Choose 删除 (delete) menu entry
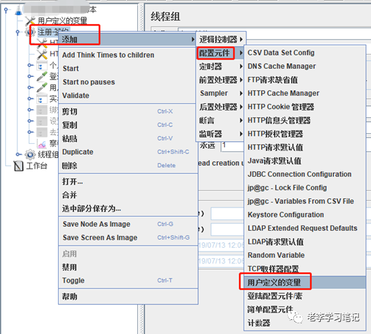Screen dimensions: 371x334 [x=128, y=165]
